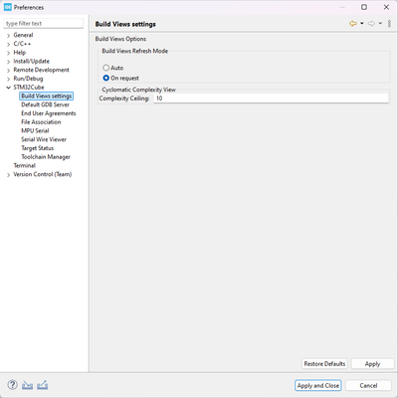Open Target Status preferences
Screen dimensions: 398x398
click(38, 148)
